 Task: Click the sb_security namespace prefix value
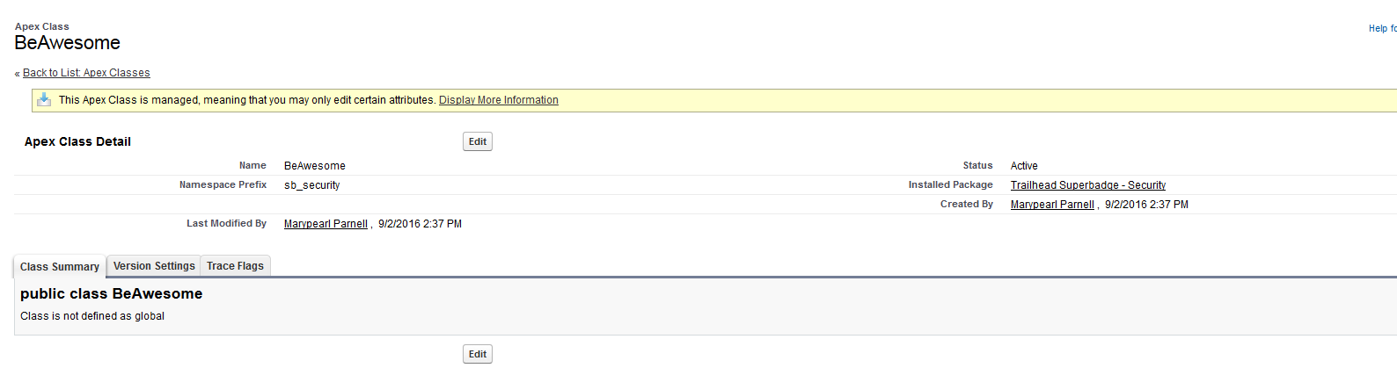311,185
